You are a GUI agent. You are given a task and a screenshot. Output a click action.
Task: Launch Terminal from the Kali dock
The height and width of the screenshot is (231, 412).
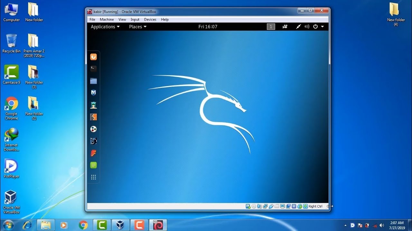(93, 68)
